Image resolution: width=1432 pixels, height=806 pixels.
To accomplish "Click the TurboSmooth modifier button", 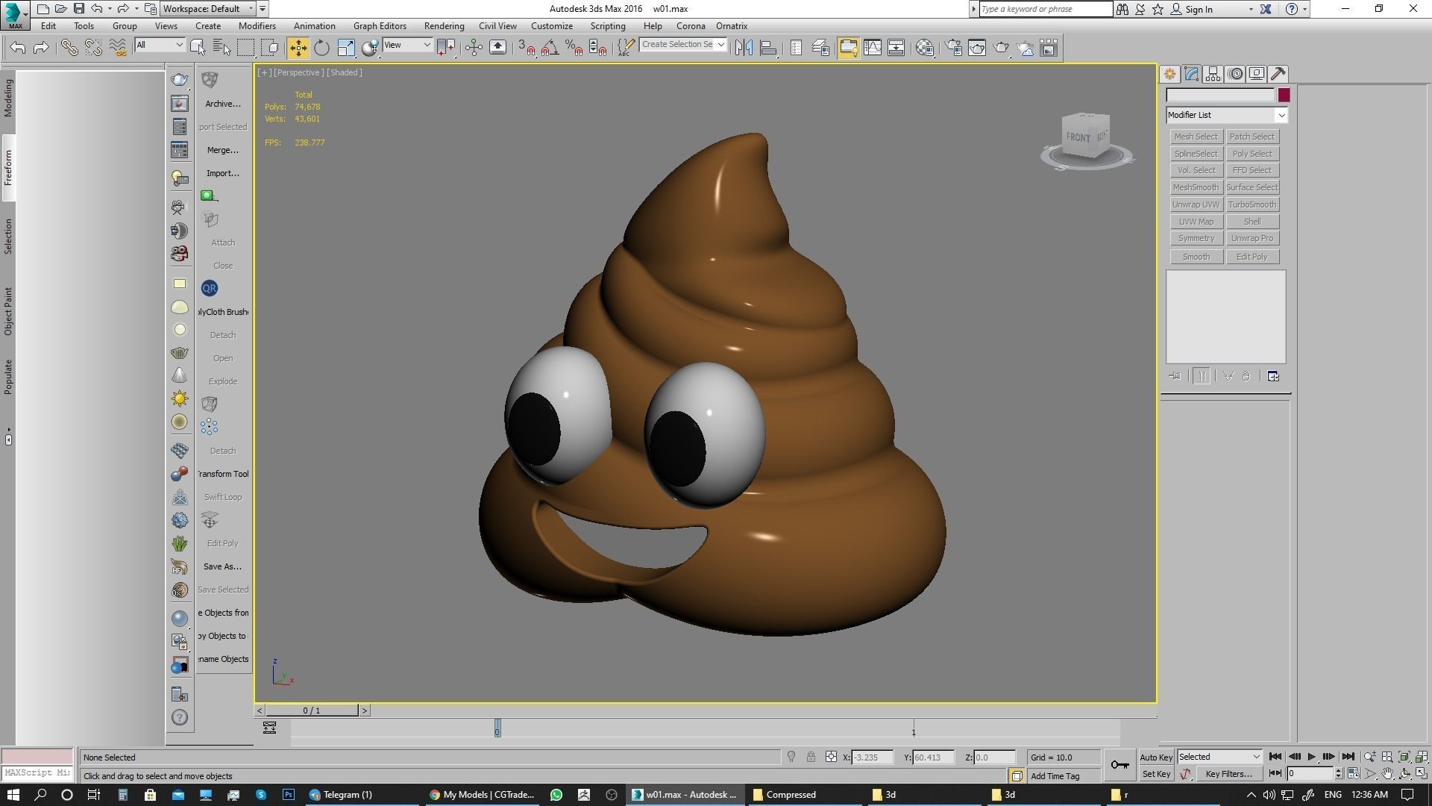I will (1252, 204).
